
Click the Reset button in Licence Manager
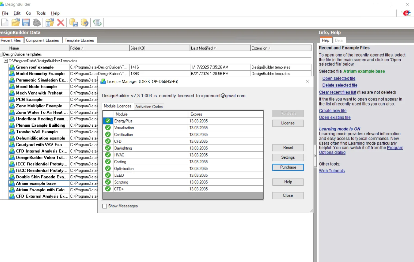click(x=288, y=148)
